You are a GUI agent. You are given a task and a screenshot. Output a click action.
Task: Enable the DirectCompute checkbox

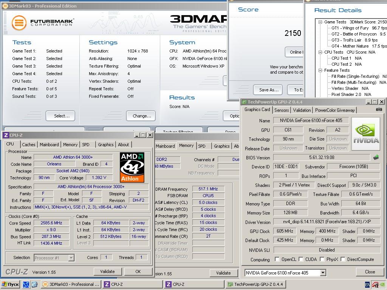[343, 259]
